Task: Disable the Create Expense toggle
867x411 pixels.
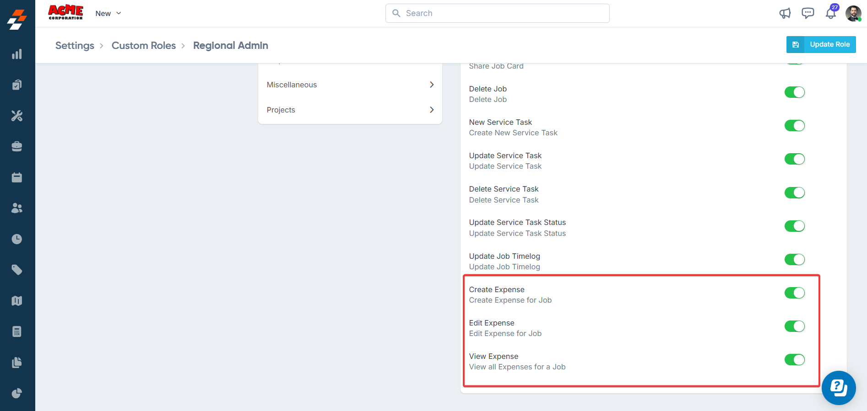Action: pyautogui.click(x=794, y=293)
